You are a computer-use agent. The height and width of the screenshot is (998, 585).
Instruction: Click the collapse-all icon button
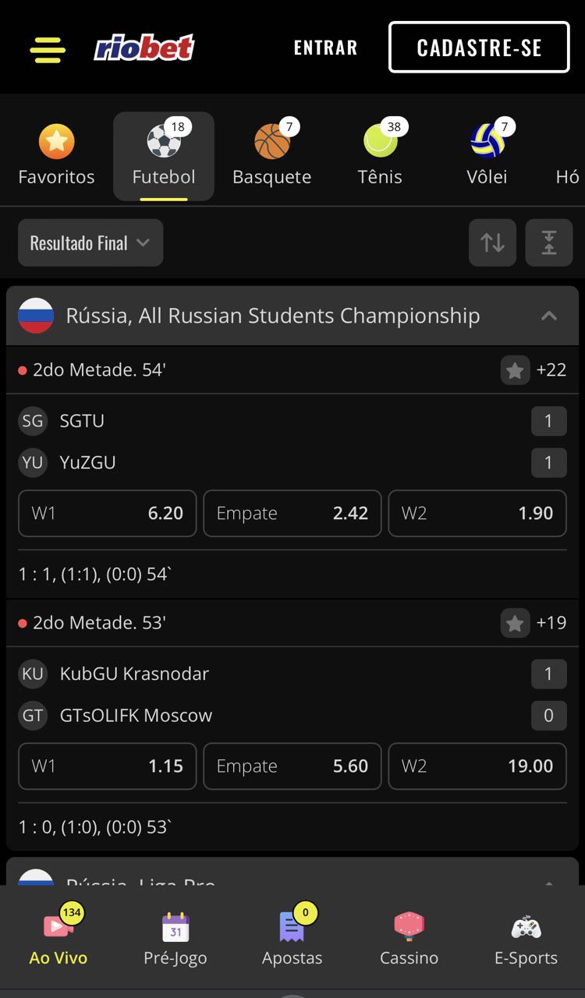(x=549, y=242)
